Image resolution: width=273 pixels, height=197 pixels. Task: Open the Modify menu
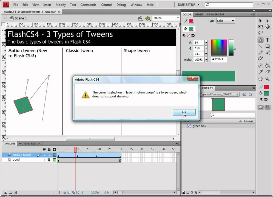click(61, 5)
